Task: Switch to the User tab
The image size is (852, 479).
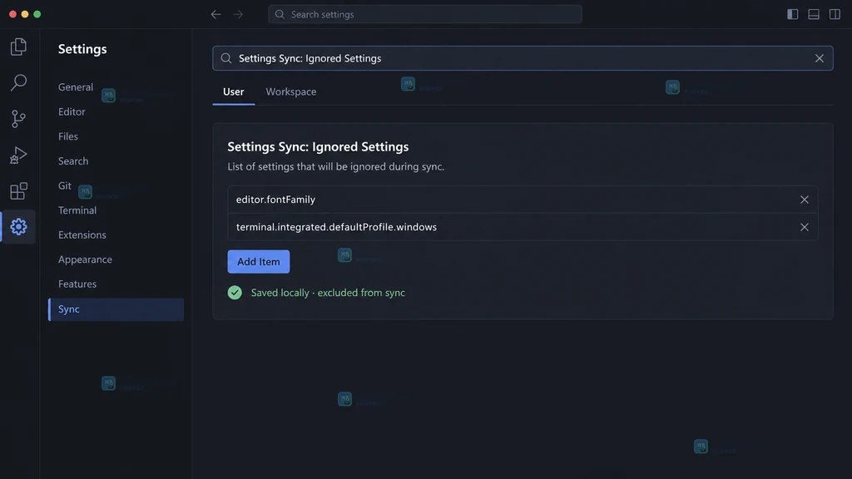Action: (x=234, y=91)
